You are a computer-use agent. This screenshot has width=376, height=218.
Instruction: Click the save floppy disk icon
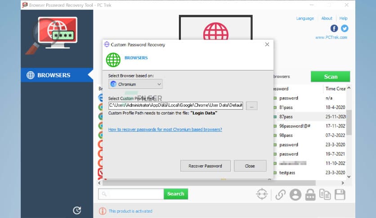(340, 195)
